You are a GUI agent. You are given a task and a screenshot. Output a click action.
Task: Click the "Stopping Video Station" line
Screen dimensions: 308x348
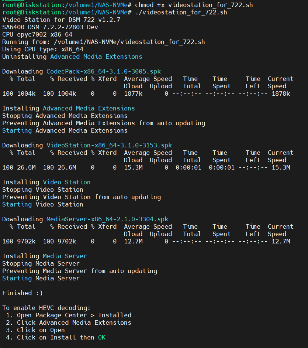click(x=43, y=190)
